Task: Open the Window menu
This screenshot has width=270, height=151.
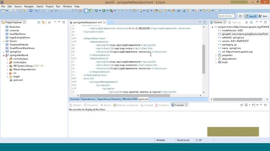Action: [67, 6]
